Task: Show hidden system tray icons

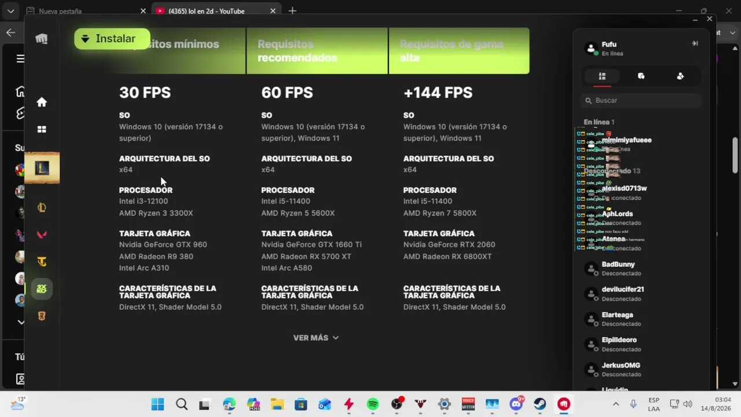Action: coord(616,404)
